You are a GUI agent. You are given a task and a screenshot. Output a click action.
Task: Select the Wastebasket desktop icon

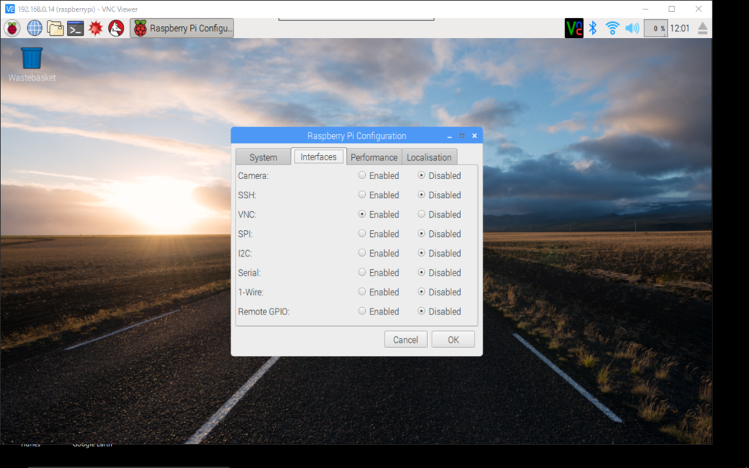tap(31, 64)
